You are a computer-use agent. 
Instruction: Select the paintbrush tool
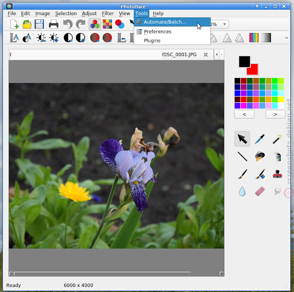coord(242,174)
